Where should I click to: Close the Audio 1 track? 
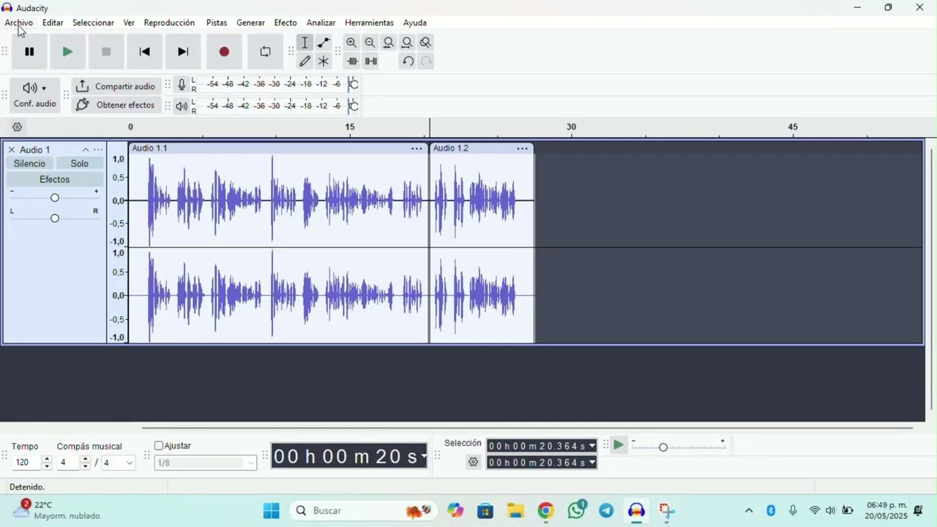(12, 150)
